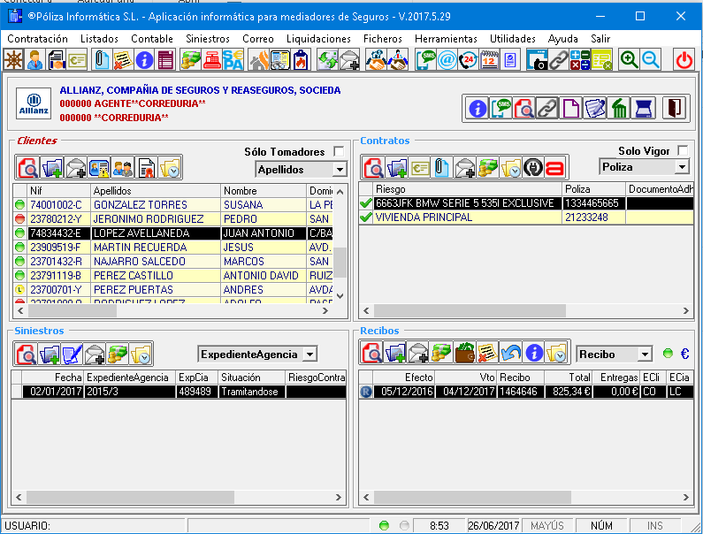Image resolution: width=703 pixels, height=534 pixels.
Task: Click the blue undo arrow in Recibos toolbar
Action: coord(511,353)
